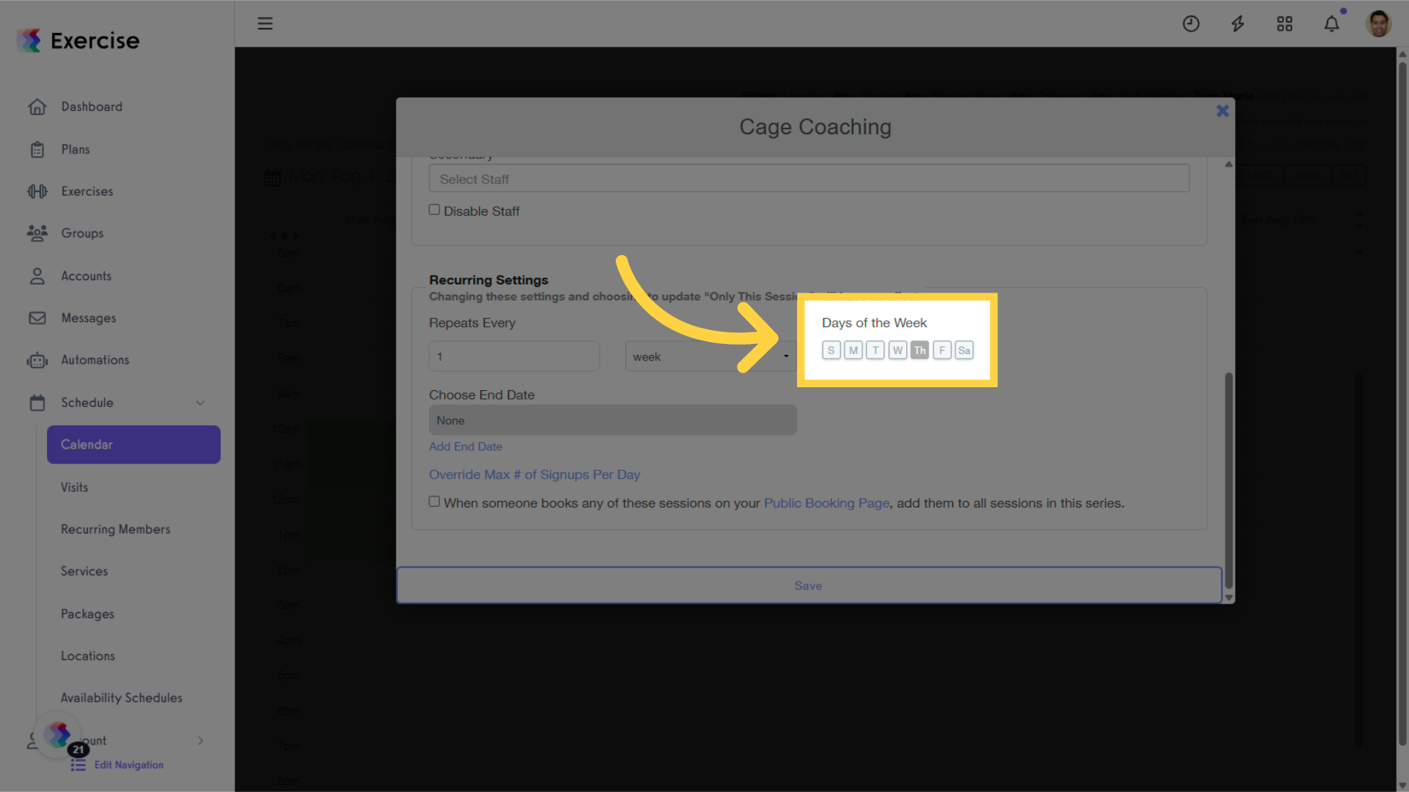Open the Select Staff dropdown
Image resolution: width=1409 pixels, height=792 pixels.
tap(809, 179)
